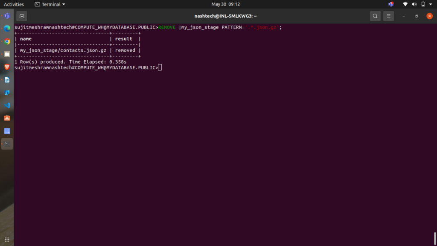Screen dimensions: 437x246
Task: Launch Microsoft Teams from the dock
Action: (7, 16)
